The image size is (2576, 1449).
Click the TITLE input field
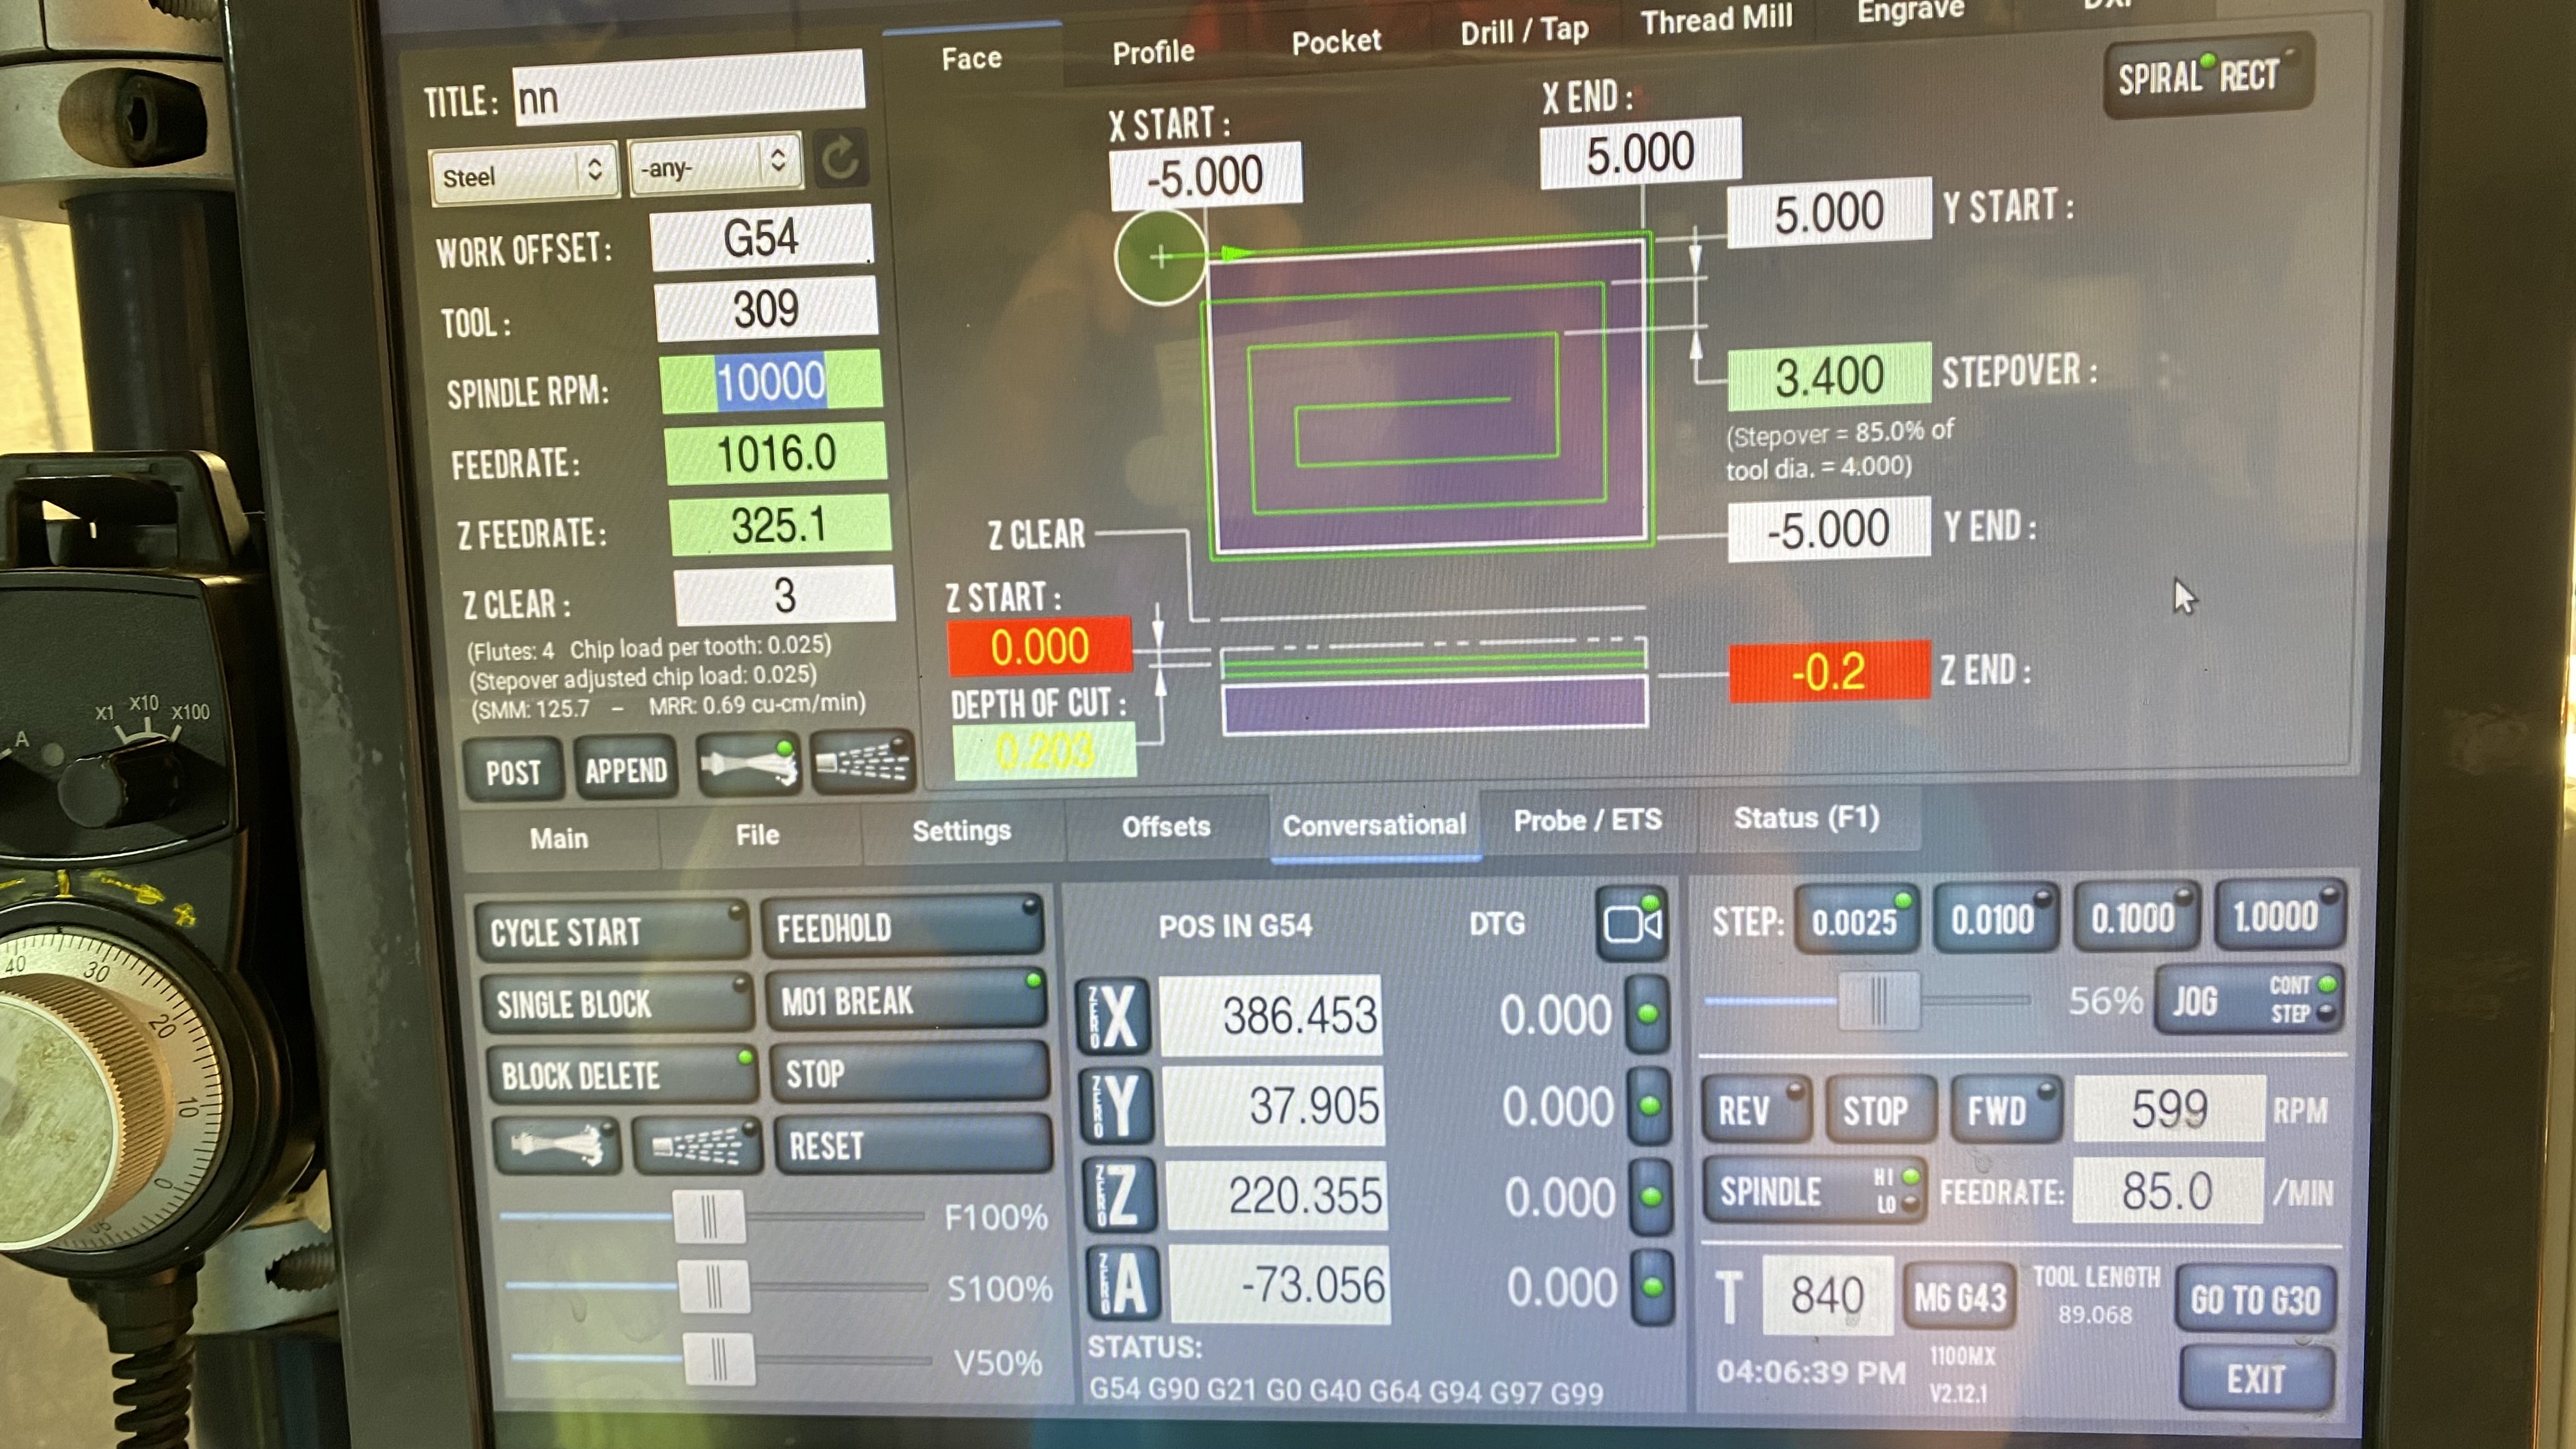[688, 87]
